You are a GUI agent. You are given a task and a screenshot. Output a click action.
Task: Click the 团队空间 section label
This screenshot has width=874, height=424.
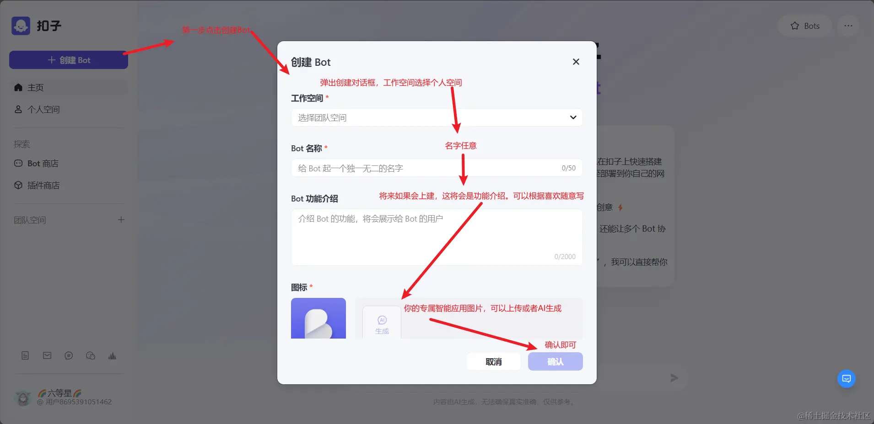pyautogui.click(x=30, y=220)
